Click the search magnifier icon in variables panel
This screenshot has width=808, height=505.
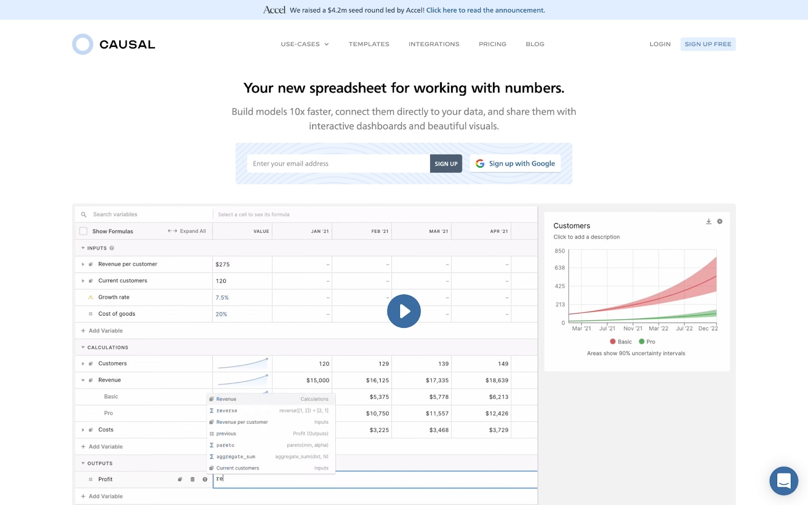pos(84,215)
